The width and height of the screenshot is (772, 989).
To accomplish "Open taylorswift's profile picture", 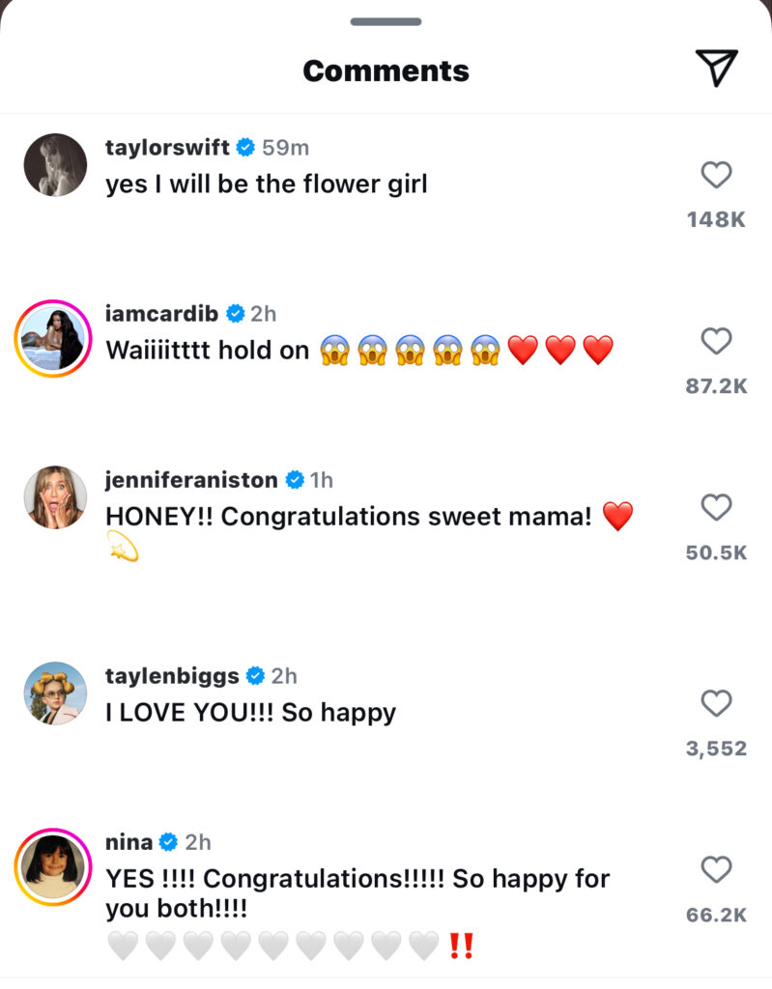I will 55,165.
